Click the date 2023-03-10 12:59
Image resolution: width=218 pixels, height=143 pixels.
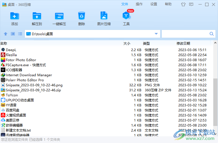(192, 75)
